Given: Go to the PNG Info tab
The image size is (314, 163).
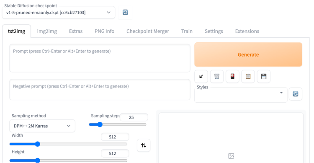Looking at the screenshot, I should 105,31.
